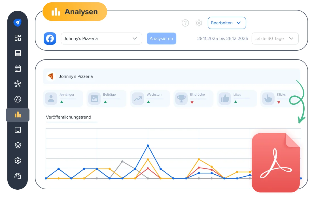314x197 pixels.
Task: Open settings gear in the sidebar
Action: pyautogui.click(x=18, y=160)
